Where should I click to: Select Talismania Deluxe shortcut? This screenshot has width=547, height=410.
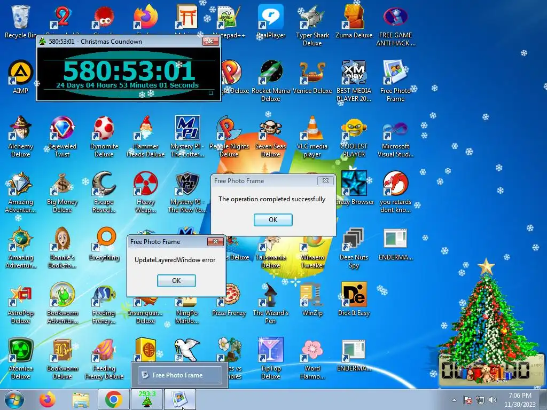tap(271, 253)
